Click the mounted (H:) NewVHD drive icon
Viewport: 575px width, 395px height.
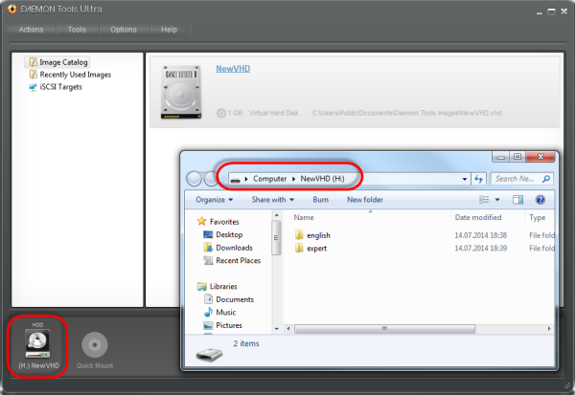(x=37, y=343)
